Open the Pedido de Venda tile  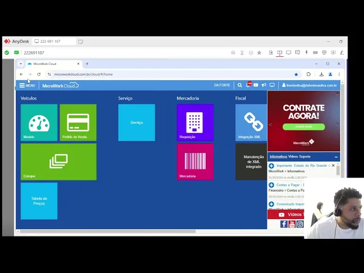[78, 122]
